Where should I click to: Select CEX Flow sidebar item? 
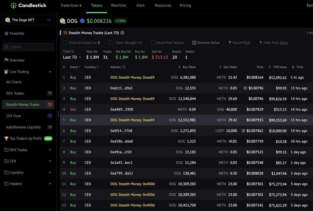(28, 116)
